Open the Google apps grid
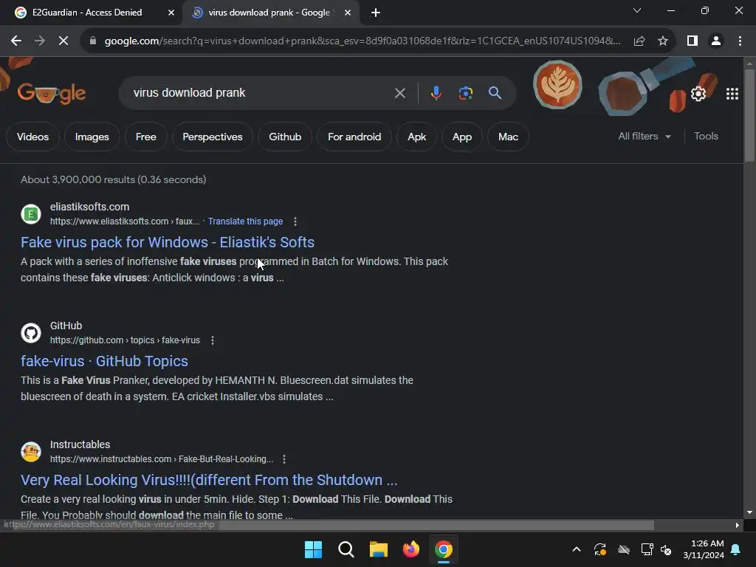 coord(732,94)
